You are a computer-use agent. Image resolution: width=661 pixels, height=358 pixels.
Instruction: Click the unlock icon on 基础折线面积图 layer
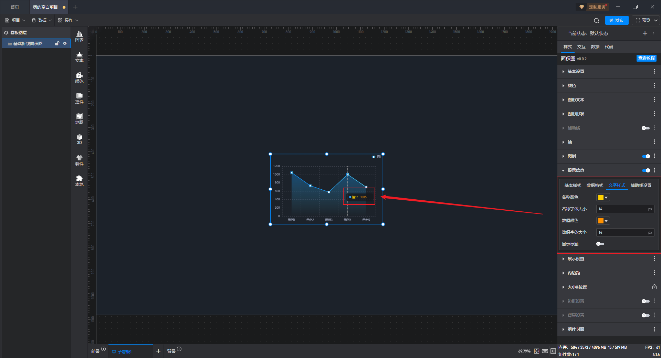coord(57,43)
